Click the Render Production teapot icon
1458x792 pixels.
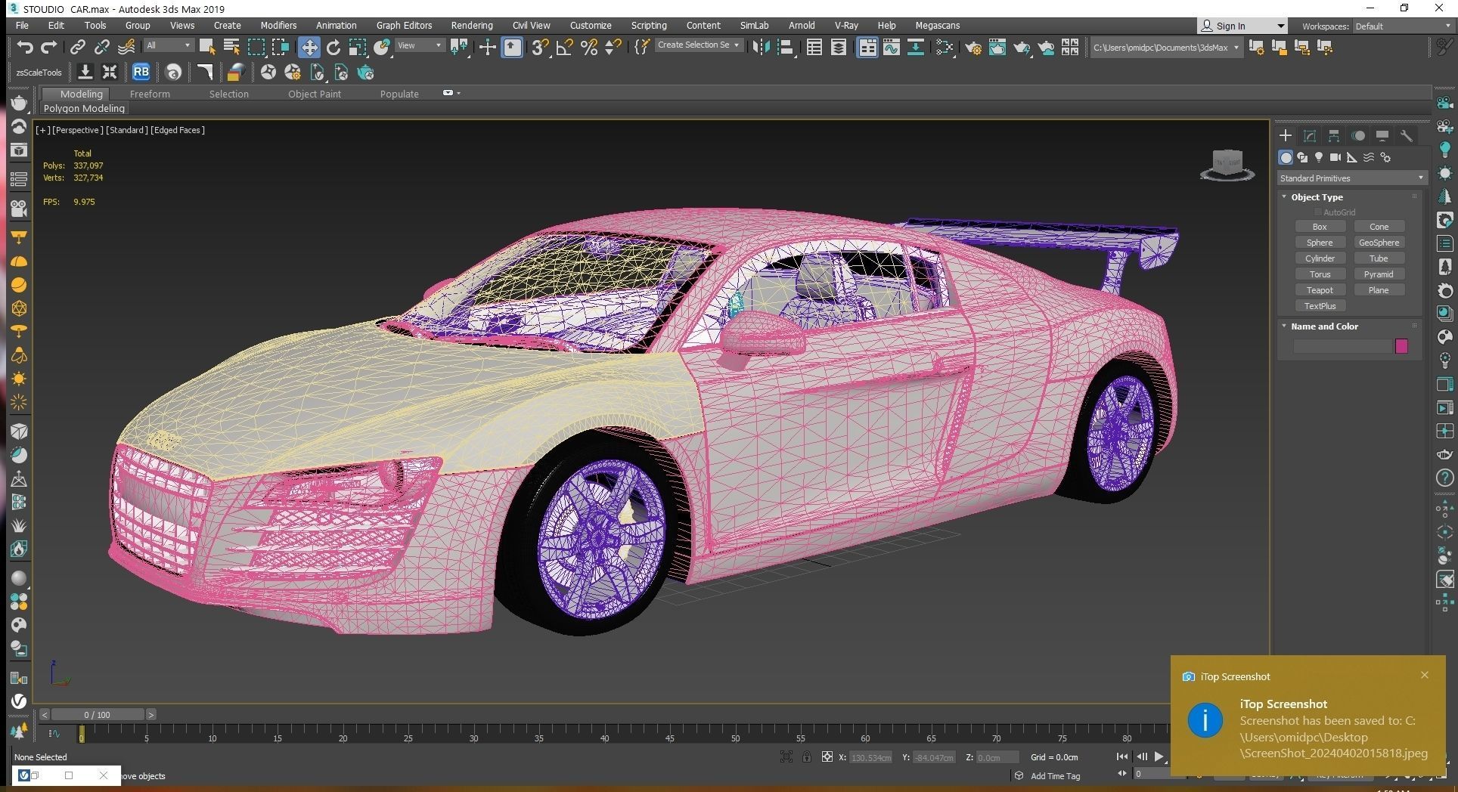pyautogui.click(x=1022, y=47)
